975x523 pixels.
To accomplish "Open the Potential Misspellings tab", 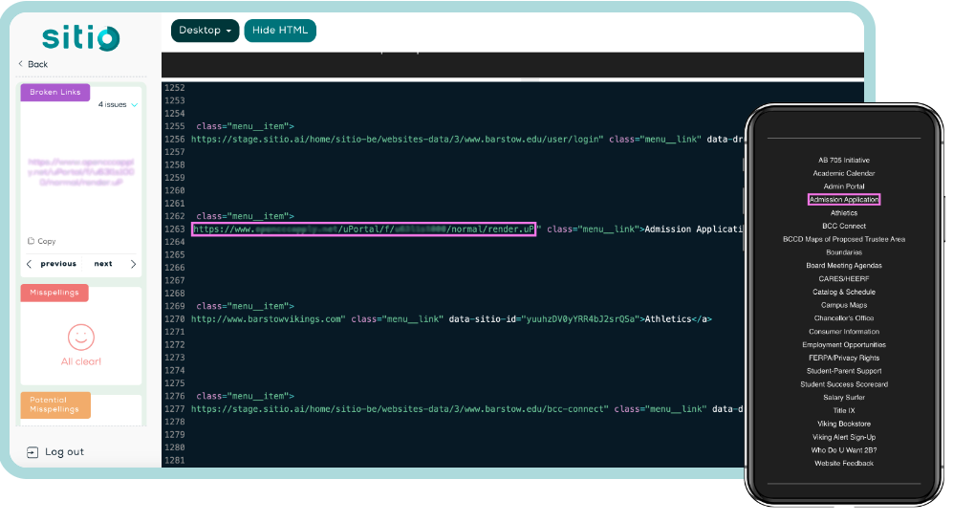I will point(55,404).
